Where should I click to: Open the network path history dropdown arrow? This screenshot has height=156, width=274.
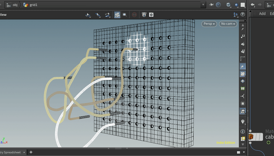203,5
